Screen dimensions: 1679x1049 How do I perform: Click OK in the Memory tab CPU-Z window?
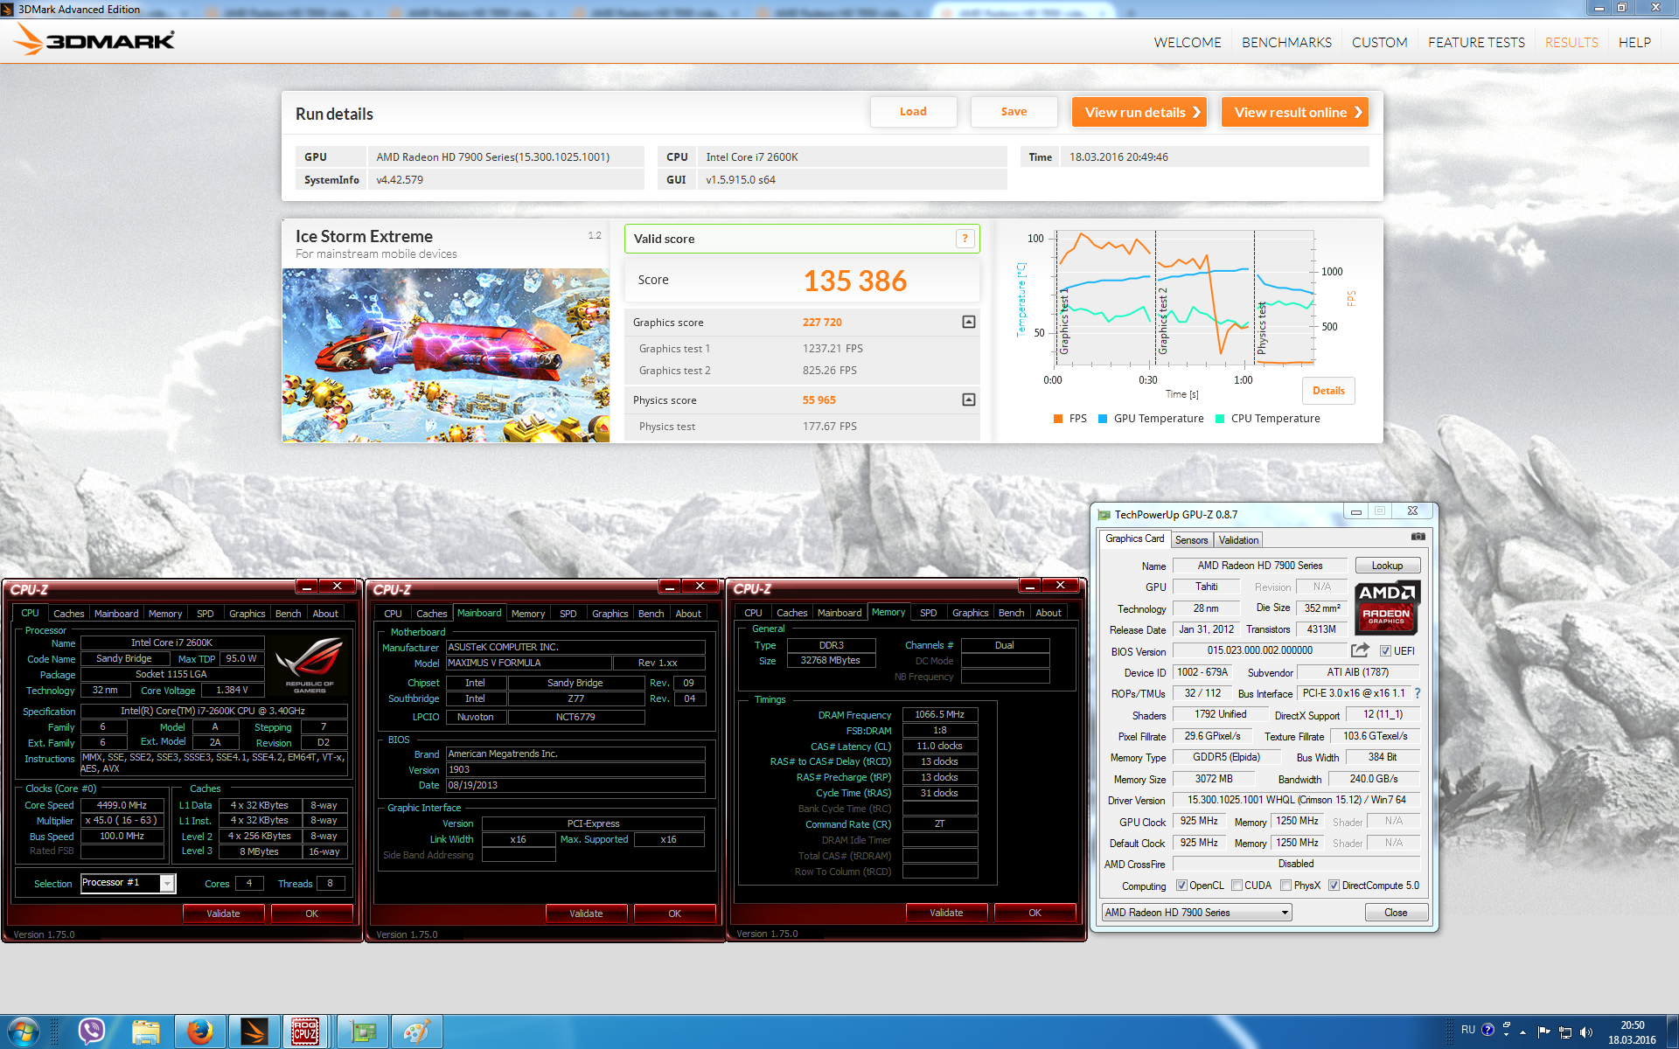(x=1035, y=913)
